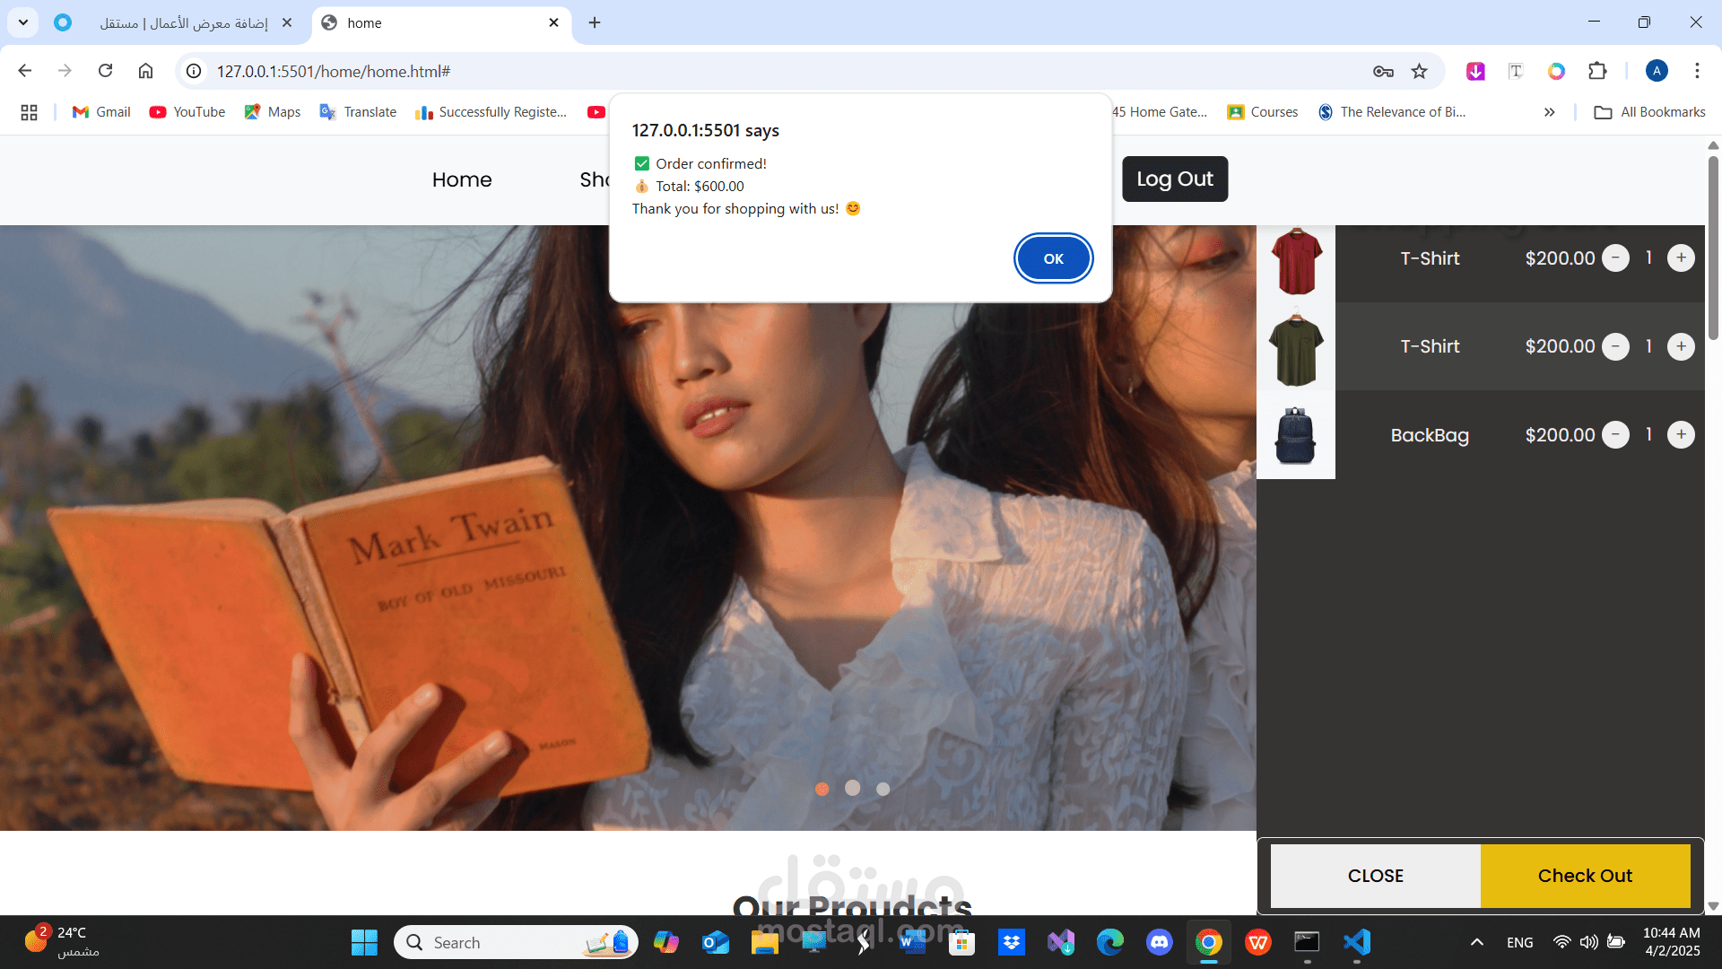Screen dimensions: 1722x969
Task: Click the Log Out button
Action: (x=1174, y=179)
